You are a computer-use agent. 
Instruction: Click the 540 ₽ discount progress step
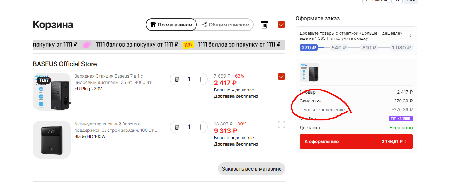(x=339, y=48)
